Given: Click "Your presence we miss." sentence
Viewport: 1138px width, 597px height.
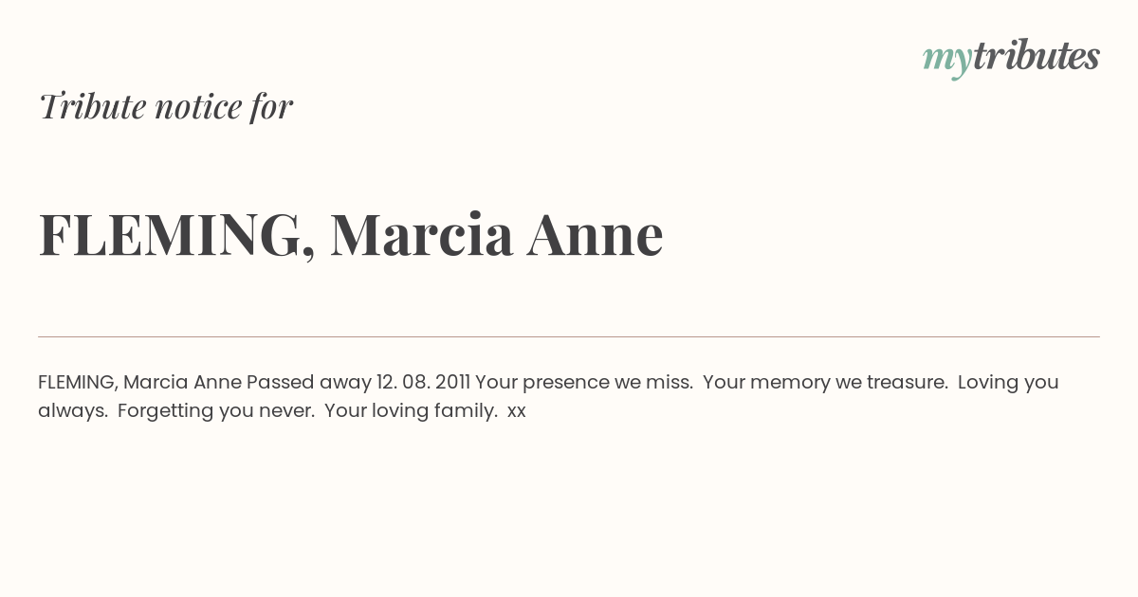Looking at the screenshot, I should tap(584, 383).
